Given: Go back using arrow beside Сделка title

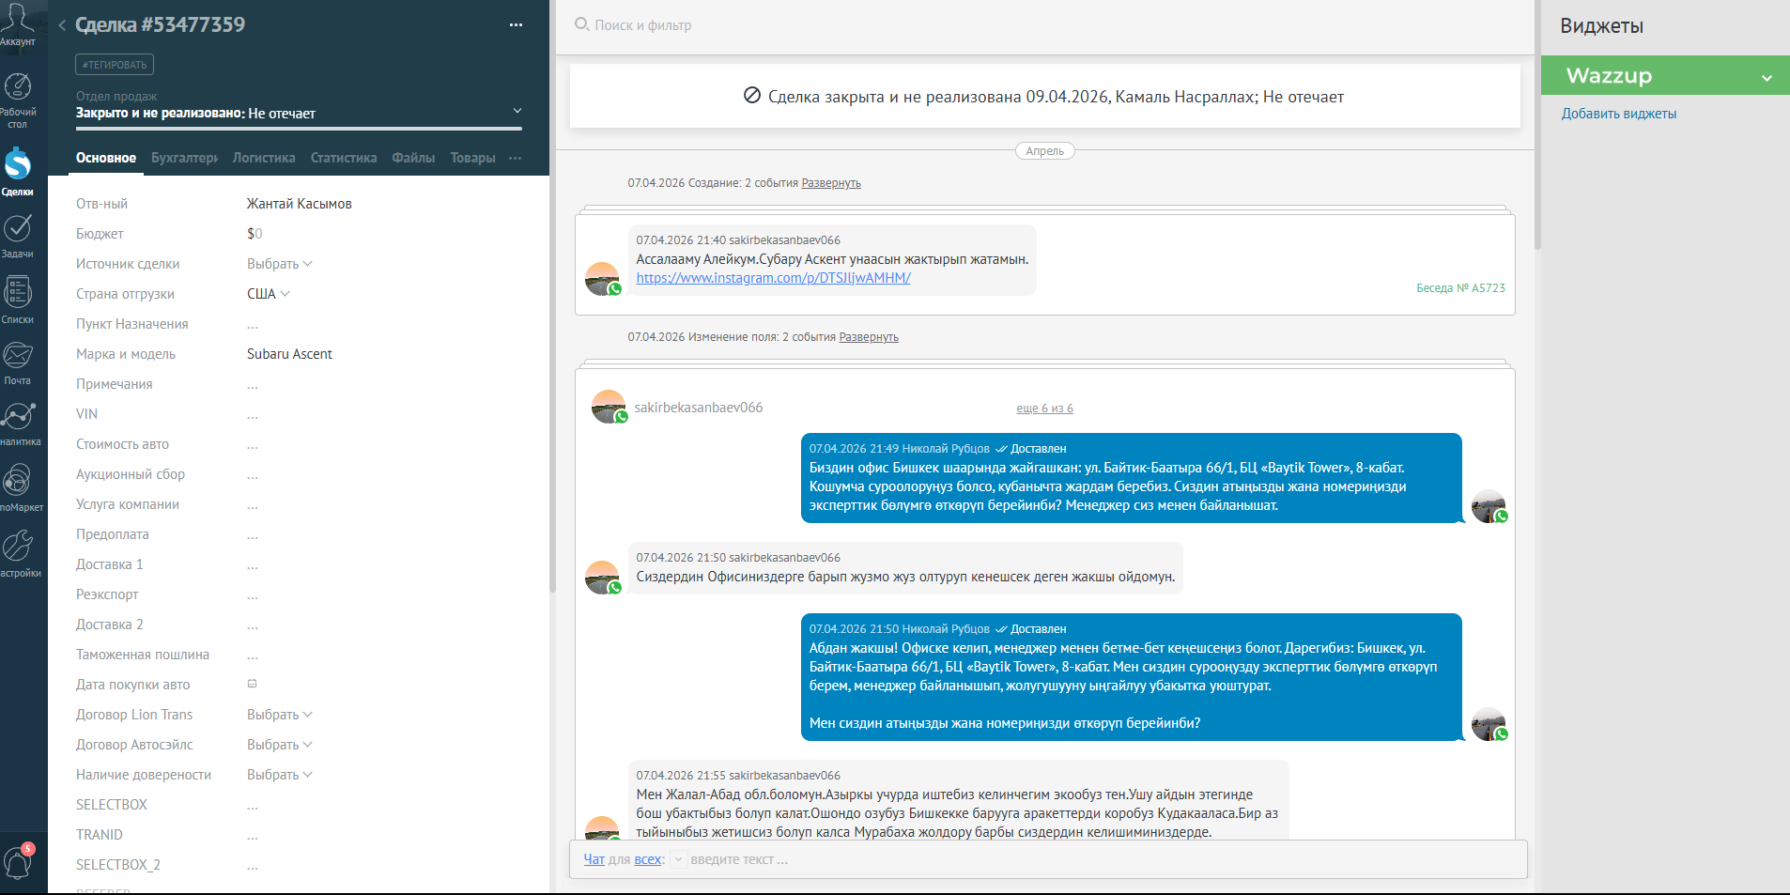Looking at the screenshot, I should pos(62,25).
